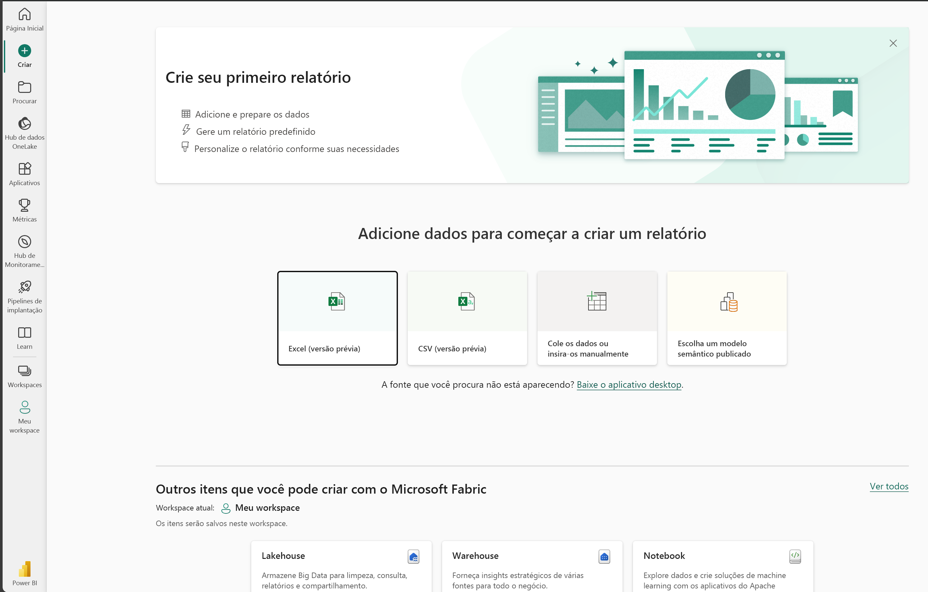Choose Cole os dados ou insira-os manualmente

[597, 318]
